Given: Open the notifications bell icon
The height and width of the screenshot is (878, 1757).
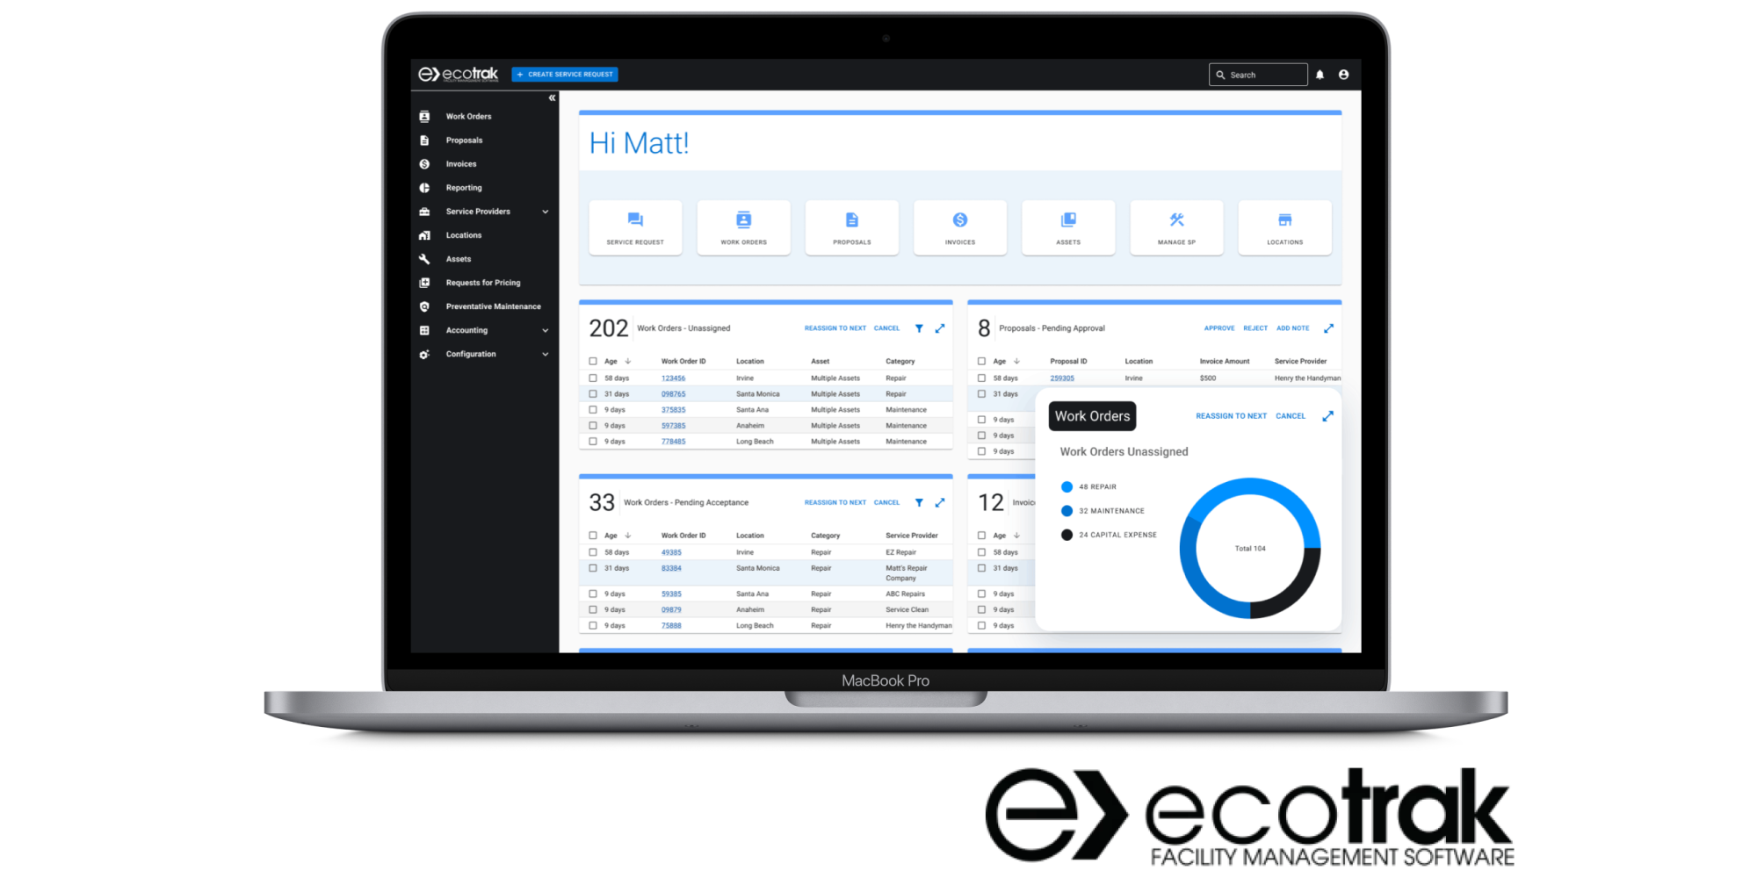Looking at the screenshot, I should coord(1320,74).
